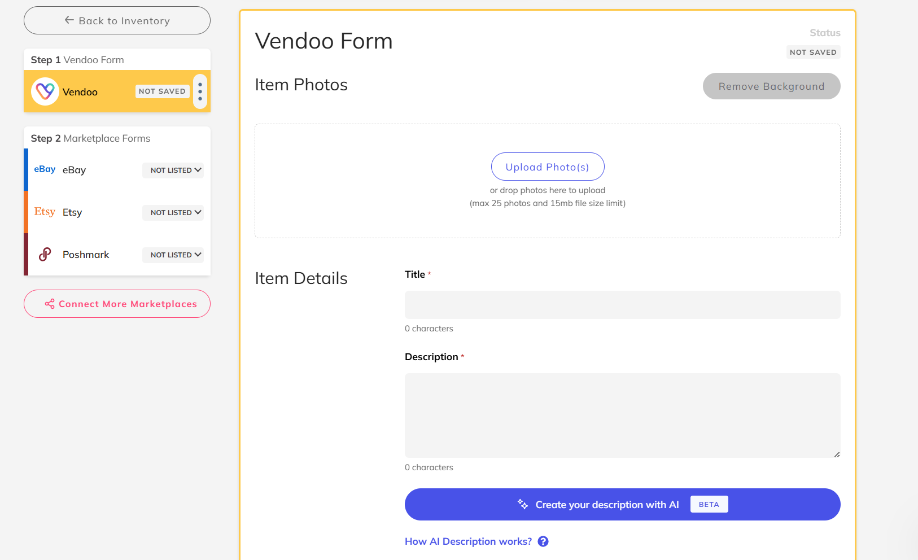Click the Item Photos heading
This screenshot has height=560, width=918.
tap(301, 85)
